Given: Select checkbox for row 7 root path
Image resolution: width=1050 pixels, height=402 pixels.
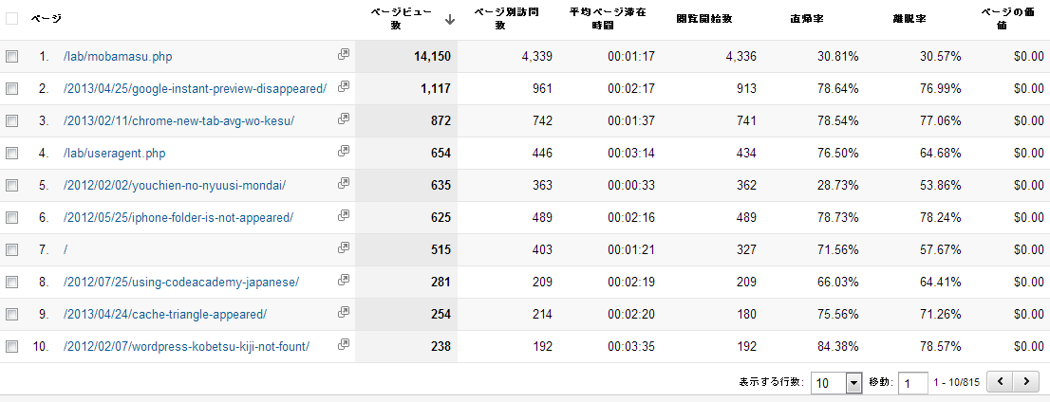Looking at the screenshot, I should pos(12,250).
